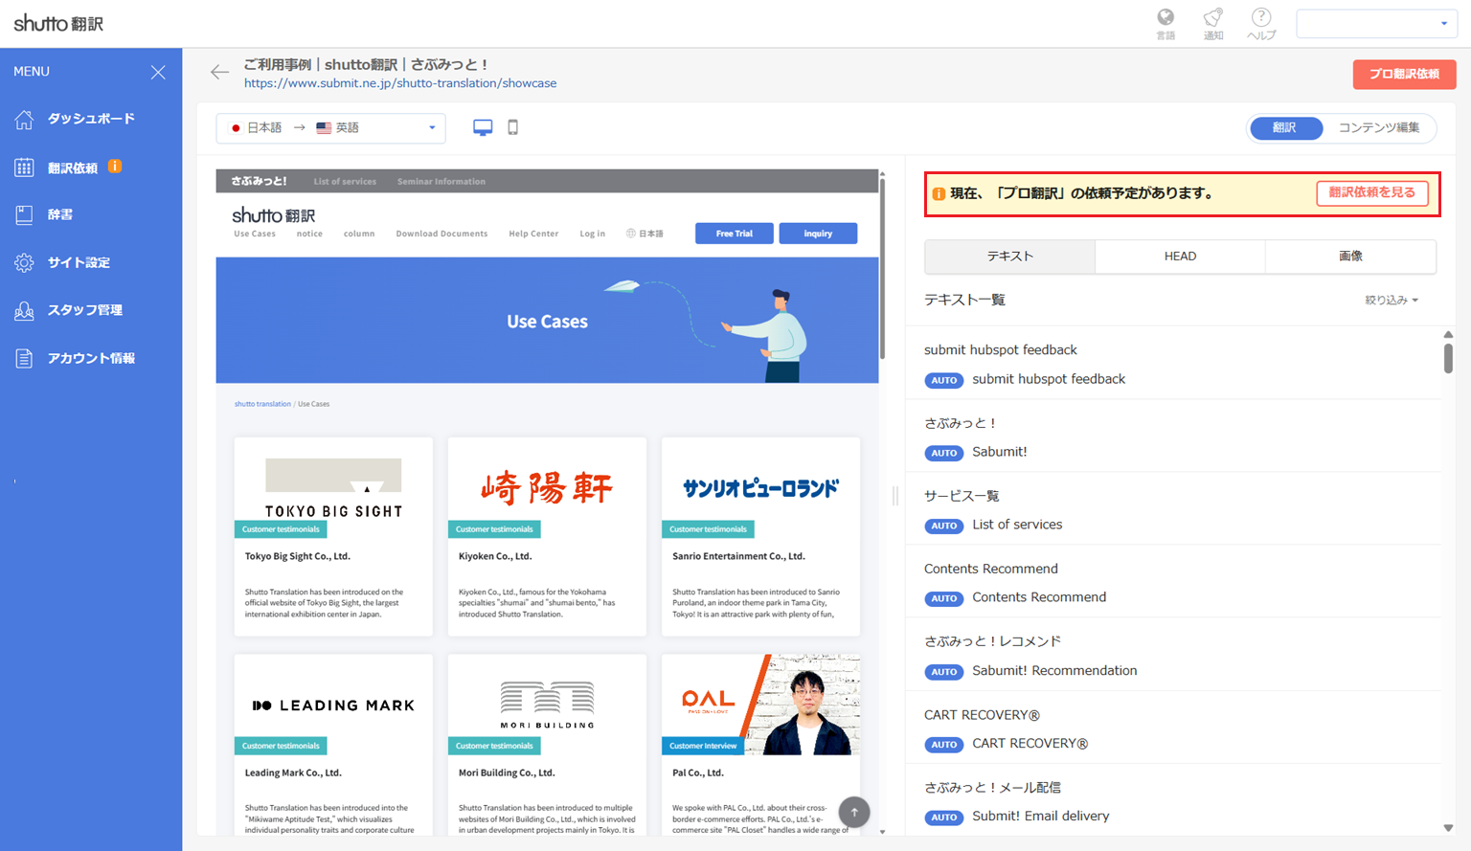
Task: Click AUTO badge for submit hubspot feedback
Action: point(944,380)
